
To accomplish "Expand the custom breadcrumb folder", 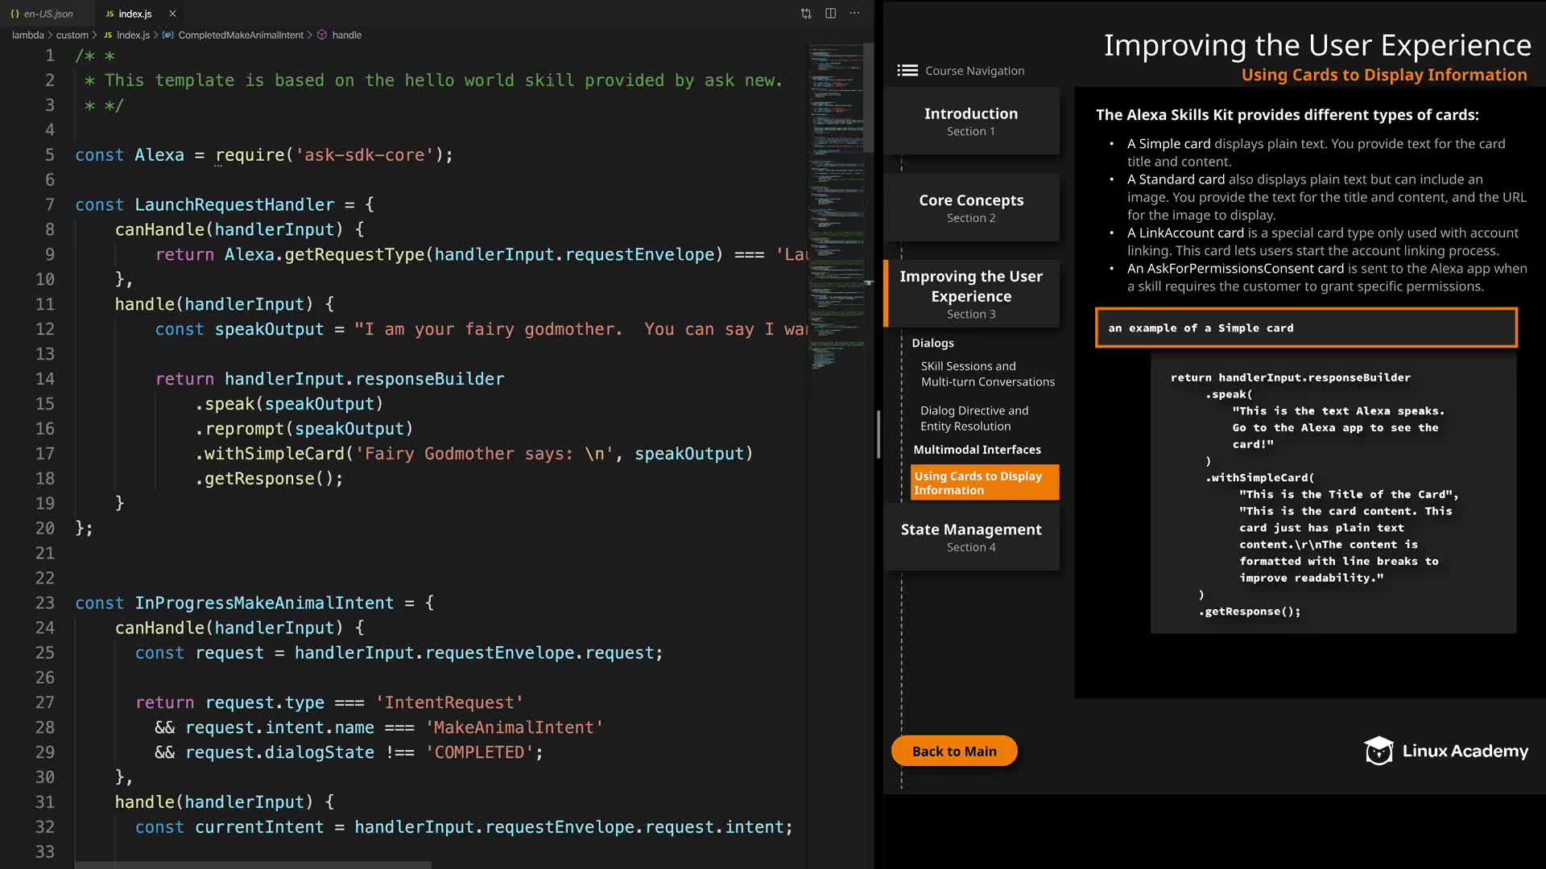I will click(72, 35).
